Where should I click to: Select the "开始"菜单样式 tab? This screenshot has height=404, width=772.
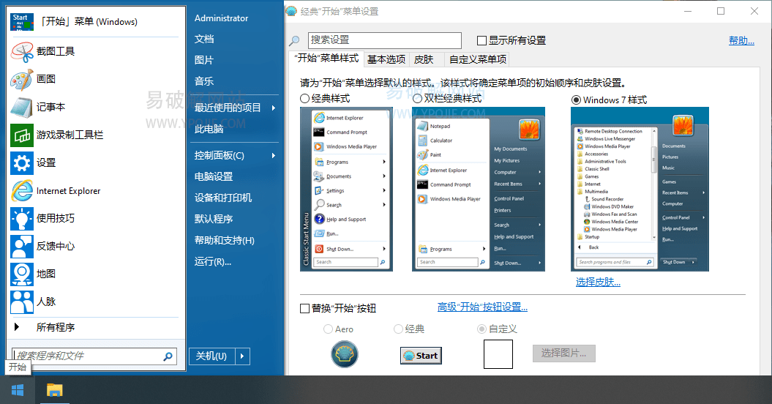pos(326,59)
